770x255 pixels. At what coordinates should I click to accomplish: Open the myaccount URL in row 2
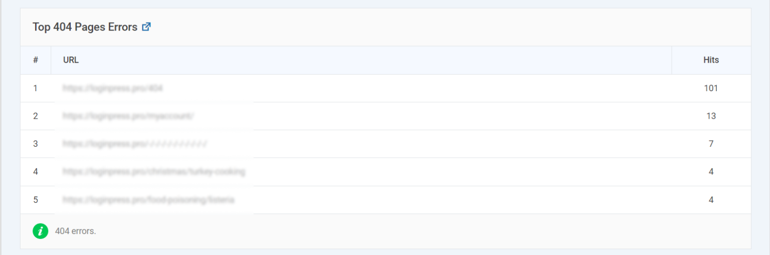tap(128, 116)
